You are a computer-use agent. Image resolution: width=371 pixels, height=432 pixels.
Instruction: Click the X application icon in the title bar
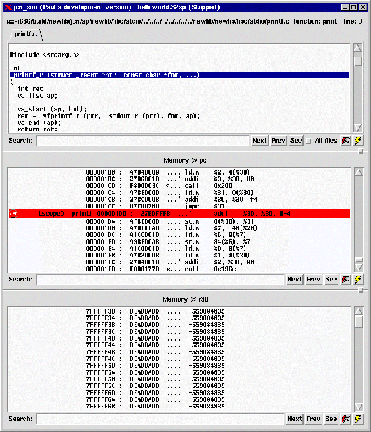click(8, 8)
